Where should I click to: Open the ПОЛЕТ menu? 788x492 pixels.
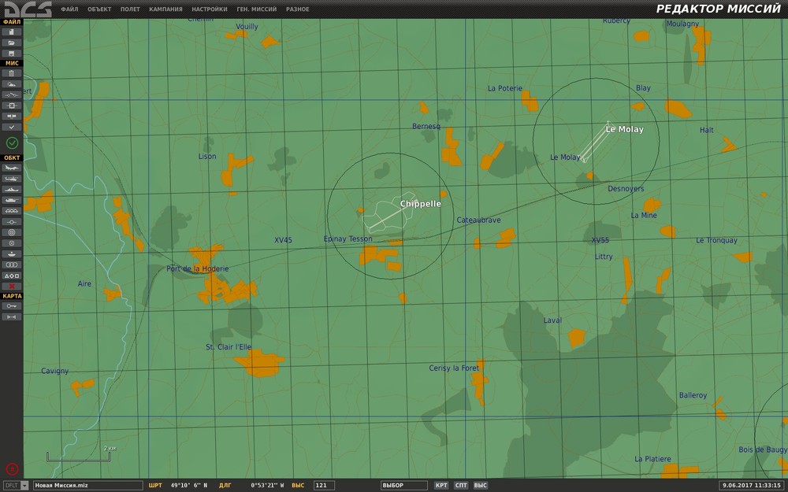pos(130,9)
